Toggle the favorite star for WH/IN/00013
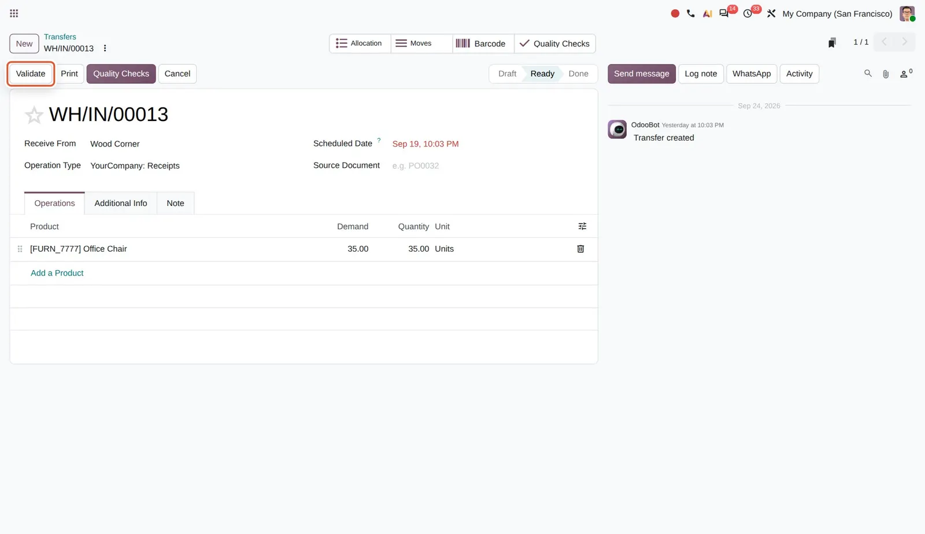925x534 pixels. (34, 115)
